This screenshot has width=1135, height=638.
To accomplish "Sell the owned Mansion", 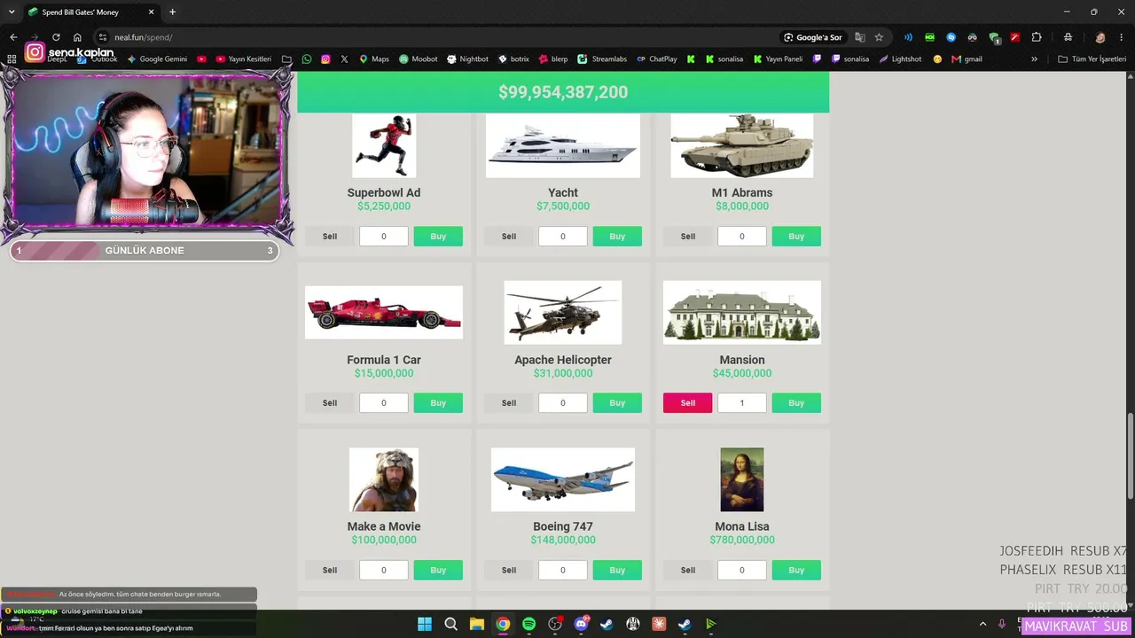I will (688, 403).
